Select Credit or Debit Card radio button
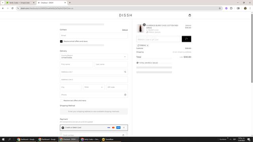This screenshot has width=253, height=142. pos(63,128)
